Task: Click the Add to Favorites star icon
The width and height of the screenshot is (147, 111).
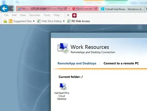Action: click(x=5, y=21)
